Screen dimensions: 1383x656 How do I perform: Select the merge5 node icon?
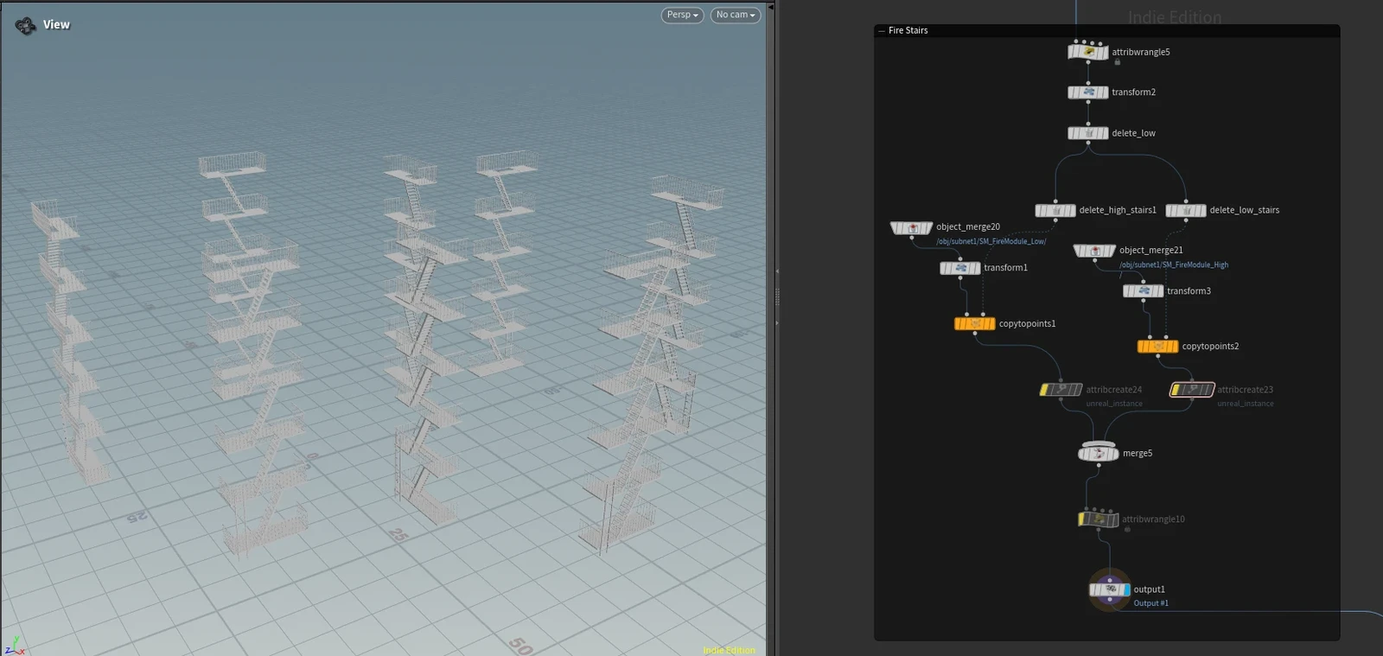1099,453
